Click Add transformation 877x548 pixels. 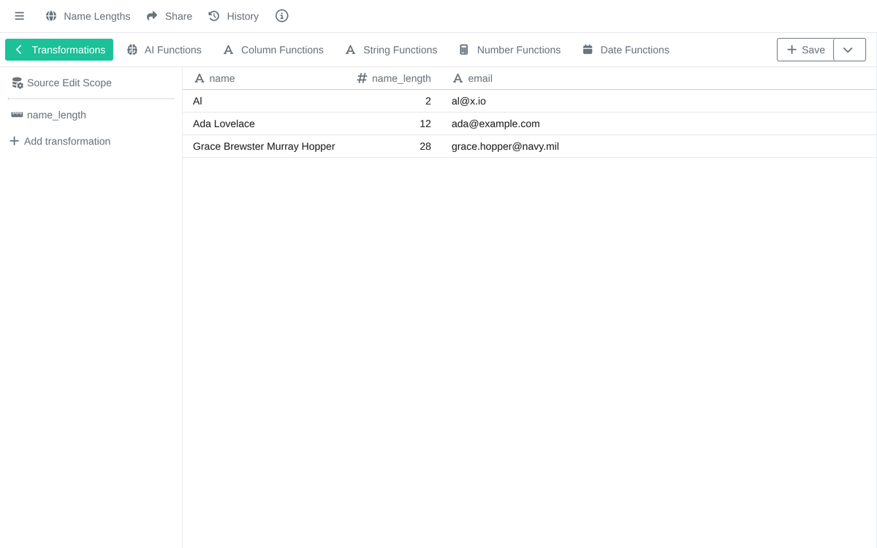click(x=60, y=141)
